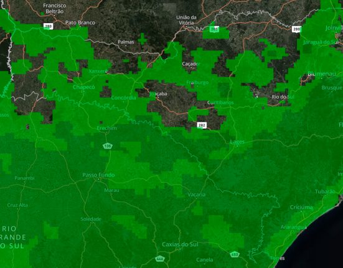Click the 453 route shield near Torres
This screenshot has height=268, width=343.
pos(235,254)
